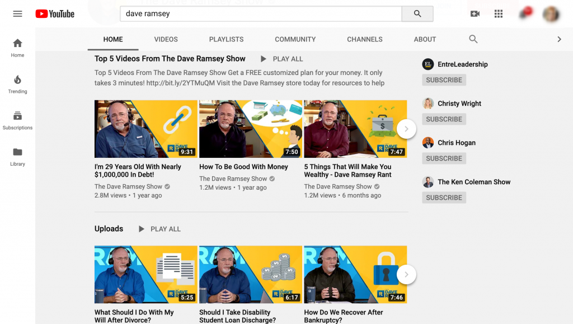Open the account avatar menu

551,14
